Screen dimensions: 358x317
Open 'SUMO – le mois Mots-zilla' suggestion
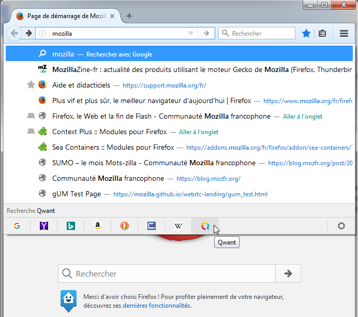point(179,163)
